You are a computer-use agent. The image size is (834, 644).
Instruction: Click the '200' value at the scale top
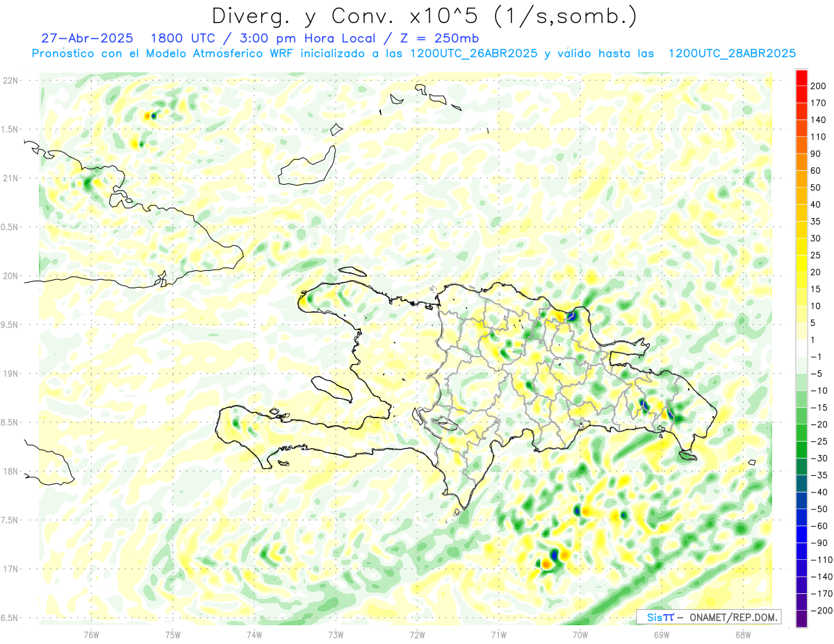click(x=818, y=85)
